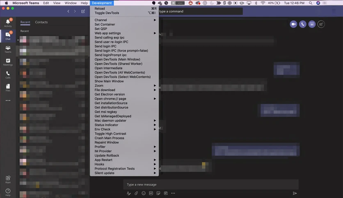The width and height of the screenshot is (343, 198).
Task: Choose Get Electron version
Action: click(124, 94)
